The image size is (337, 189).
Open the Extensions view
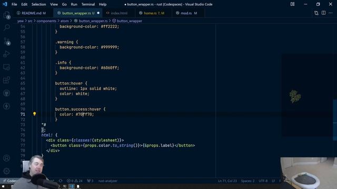(x=7, y=80)
